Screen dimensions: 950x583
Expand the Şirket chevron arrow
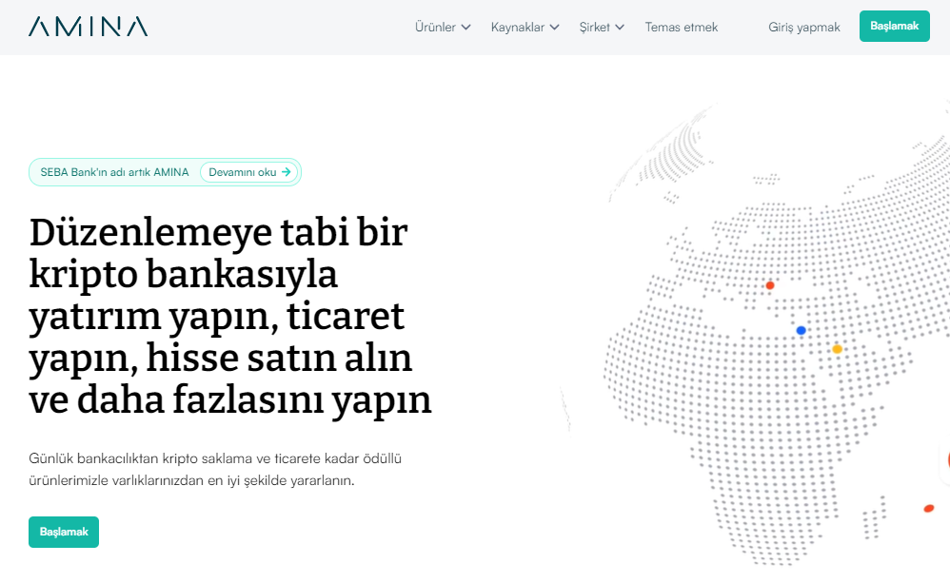click(619, 28)
